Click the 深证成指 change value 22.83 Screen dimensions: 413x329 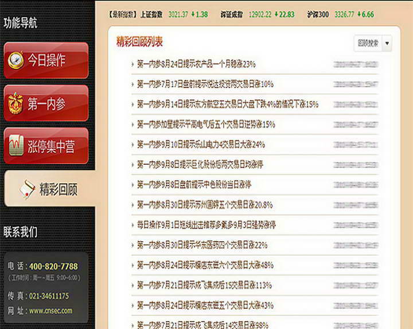[x=287, y=14]
